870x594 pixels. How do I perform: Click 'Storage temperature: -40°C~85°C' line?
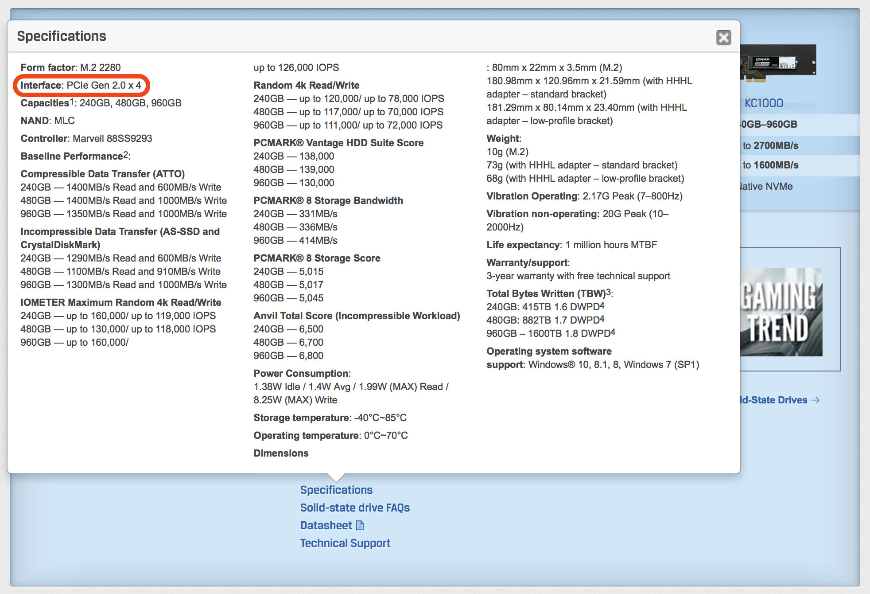(330, 418)
